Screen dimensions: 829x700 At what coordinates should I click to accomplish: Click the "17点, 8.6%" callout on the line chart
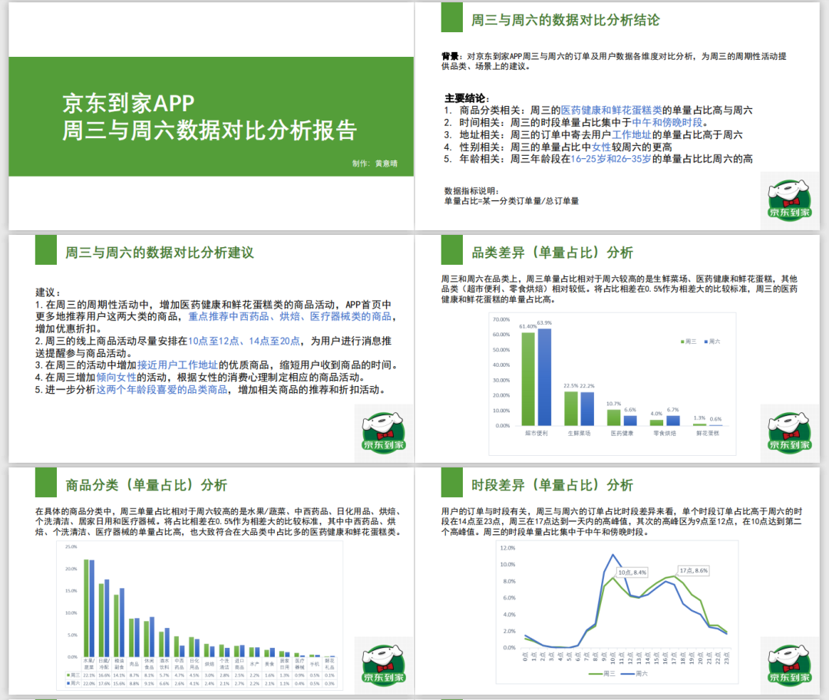694,570
